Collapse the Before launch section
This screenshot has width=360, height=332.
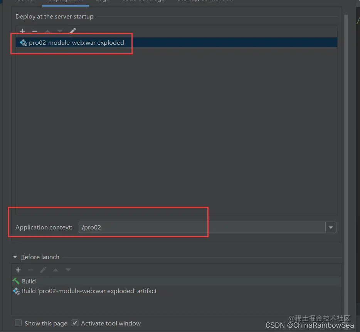coord(15,257)
